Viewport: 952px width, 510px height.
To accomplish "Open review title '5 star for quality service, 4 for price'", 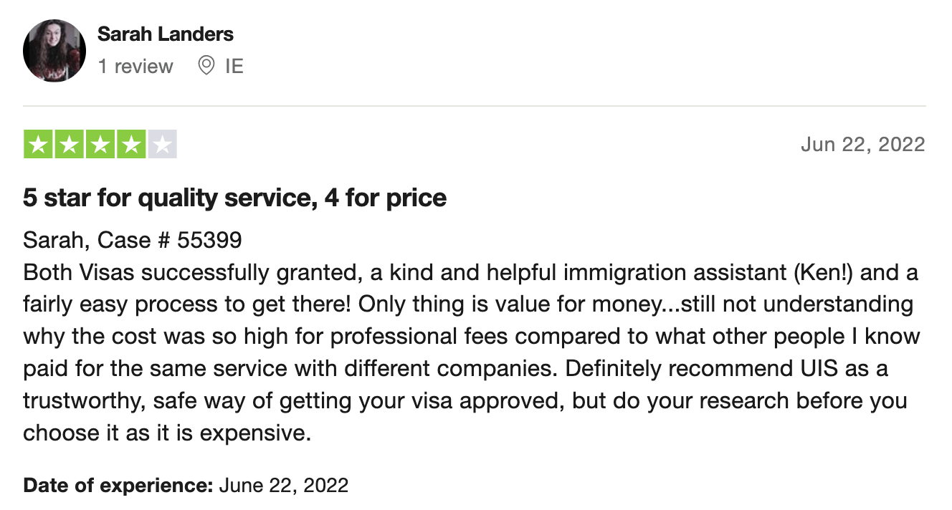I will point(235,198).
